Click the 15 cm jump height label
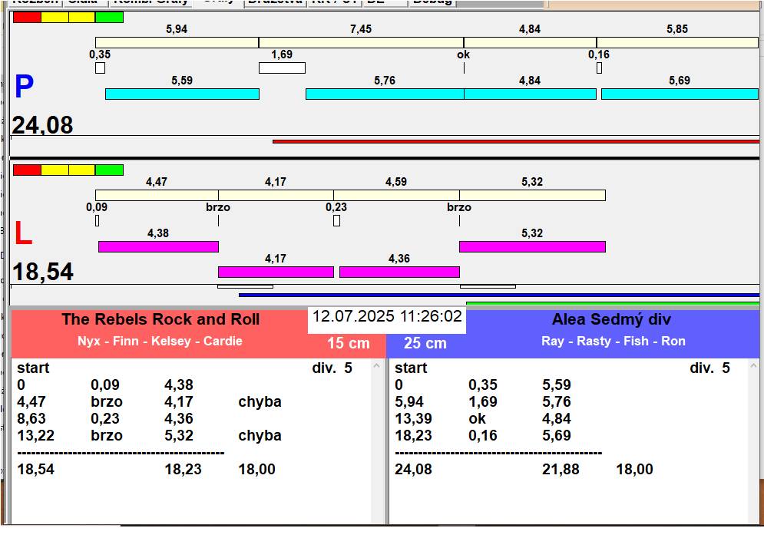 [349, 343]
